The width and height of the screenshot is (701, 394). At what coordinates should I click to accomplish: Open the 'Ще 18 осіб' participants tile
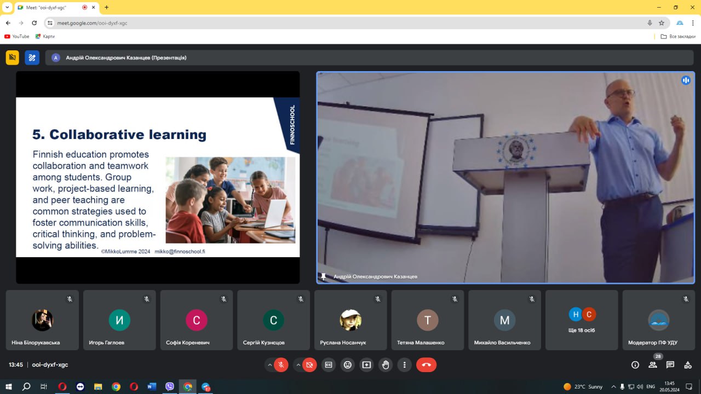pyautogui.click(x=582, y=320)
